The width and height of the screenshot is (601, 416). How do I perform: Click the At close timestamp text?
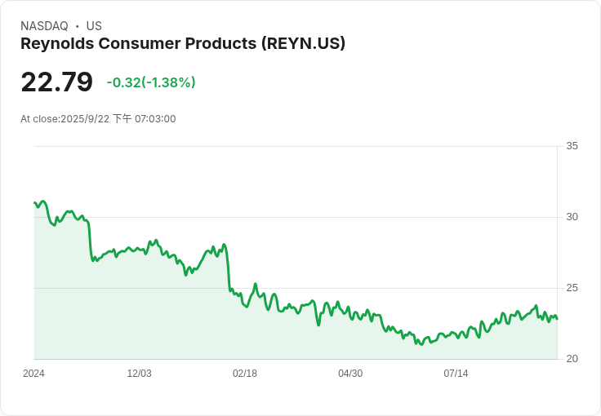[x=98, y=119]
